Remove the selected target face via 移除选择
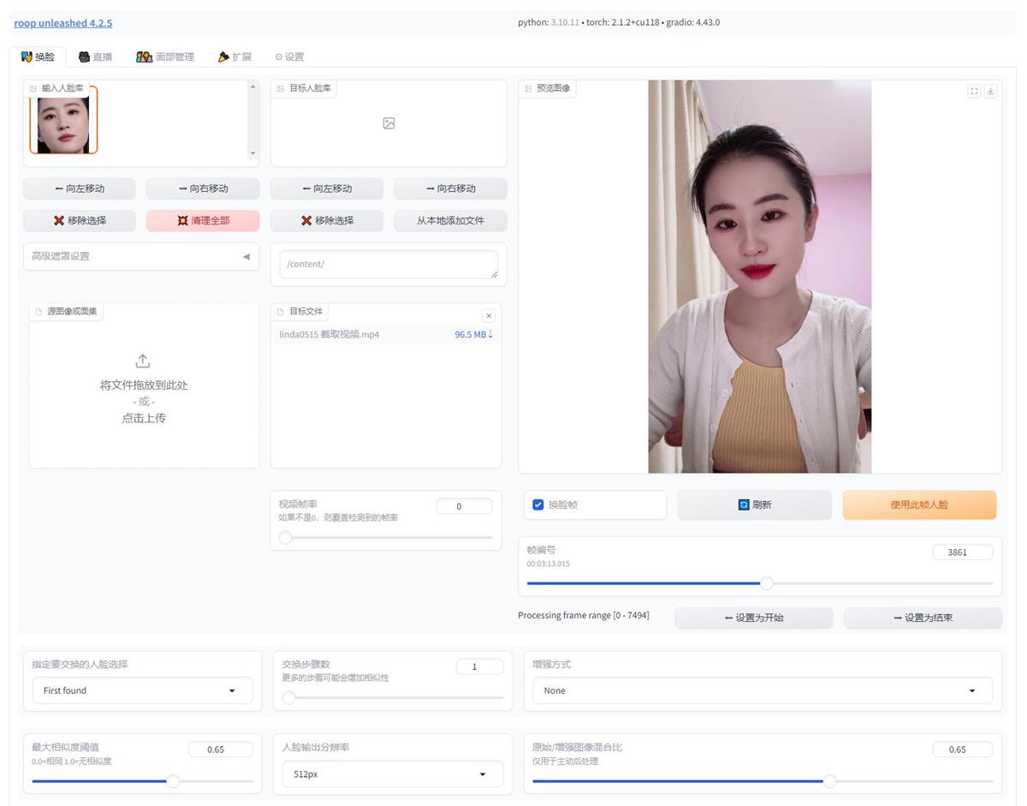1027x806 pixels. coord(326,220)
